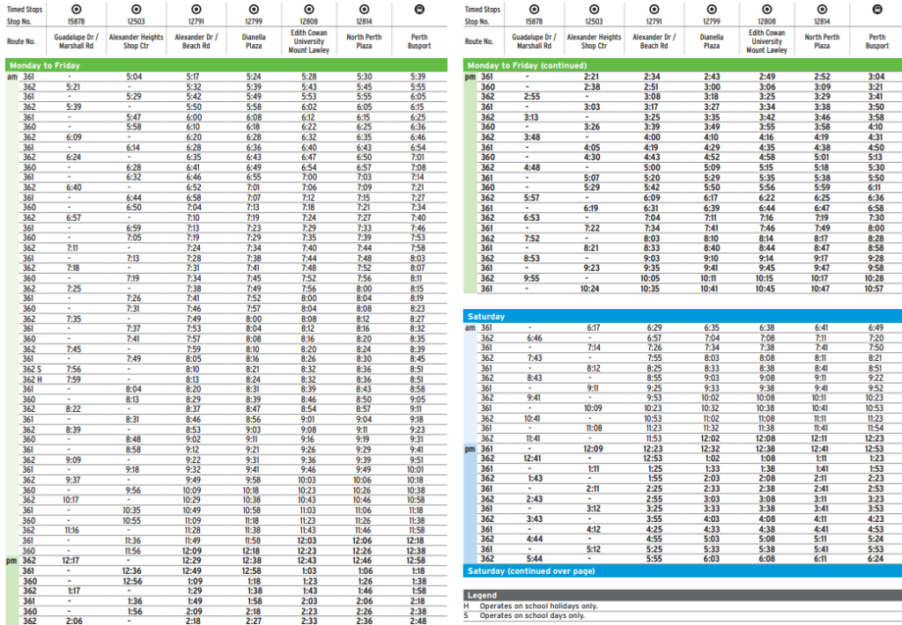Click the blue 'Saturday' section heading
The width and height of the screenshot is (902, 625).
coord(486,316)
